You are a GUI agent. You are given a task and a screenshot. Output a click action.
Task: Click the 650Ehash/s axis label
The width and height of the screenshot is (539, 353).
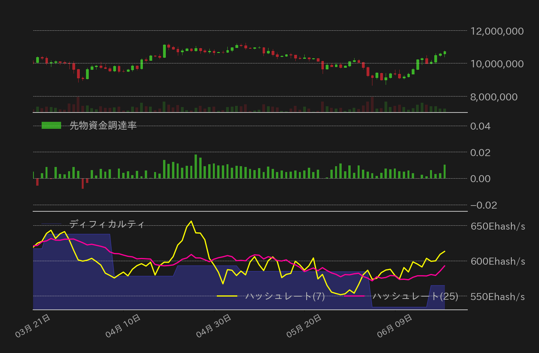(x=497, y=227)
